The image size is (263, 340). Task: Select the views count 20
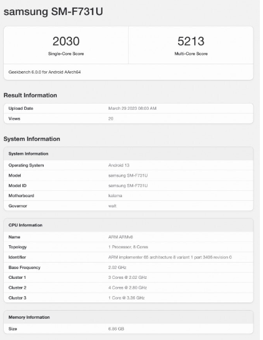(111, 119)
